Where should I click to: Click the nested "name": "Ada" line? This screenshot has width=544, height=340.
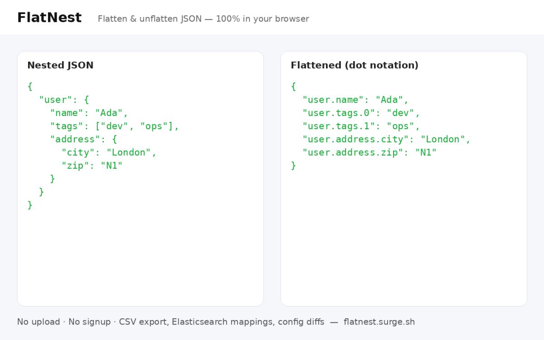[89, 113]
